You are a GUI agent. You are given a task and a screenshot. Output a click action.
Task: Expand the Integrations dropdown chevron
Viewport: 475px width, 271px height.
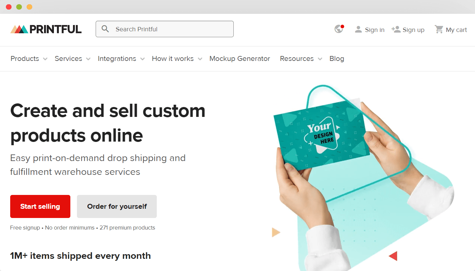coord(142,59)
